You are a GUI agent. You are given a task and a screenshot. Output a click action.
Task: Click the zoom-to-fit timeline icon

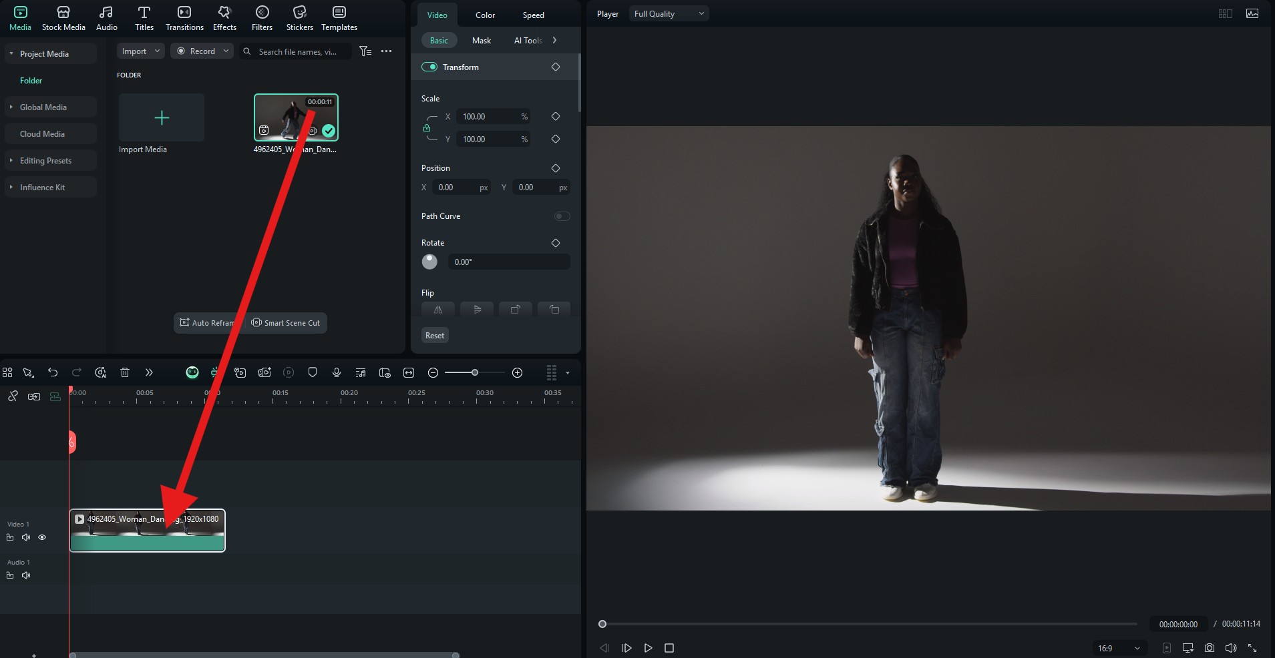(409, 372)
